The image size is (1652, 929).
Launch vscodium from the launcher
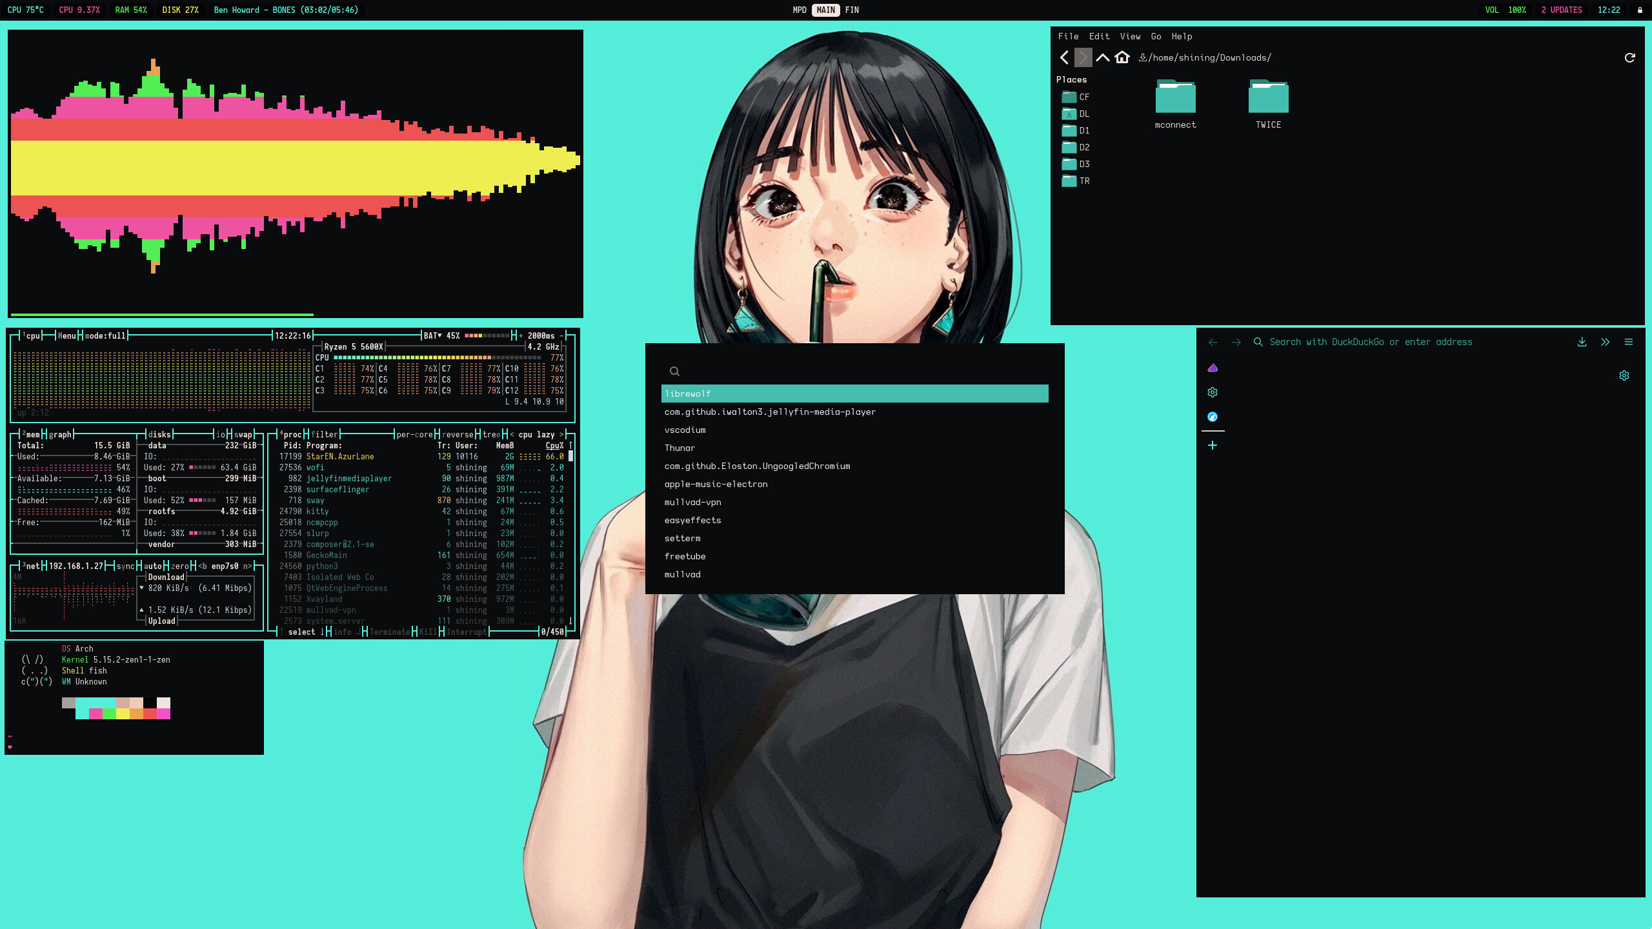coord(855,430)
